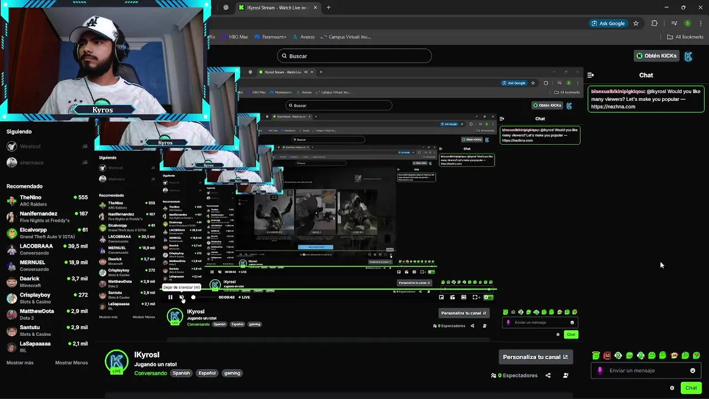Click the Ask Google button

(x=608, y=23)
